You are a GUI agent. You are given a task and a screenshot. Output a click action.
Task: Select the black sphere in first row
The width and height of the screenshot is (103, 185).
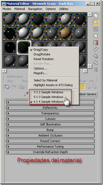click(x=38, y=20)
